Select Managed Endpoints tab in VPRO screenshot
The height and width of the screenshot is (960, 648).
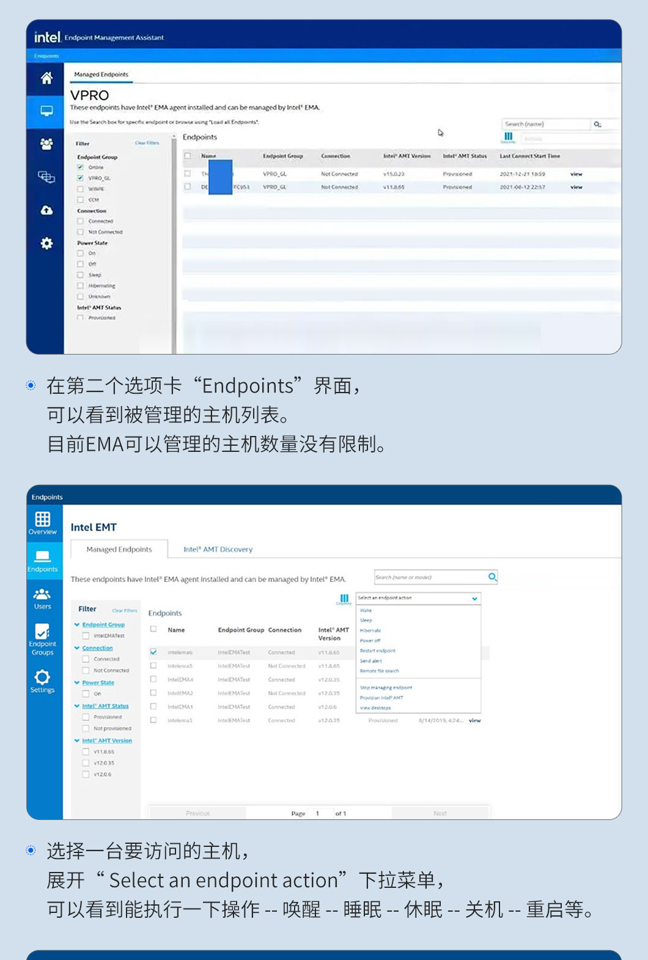(x=101, y=75)
